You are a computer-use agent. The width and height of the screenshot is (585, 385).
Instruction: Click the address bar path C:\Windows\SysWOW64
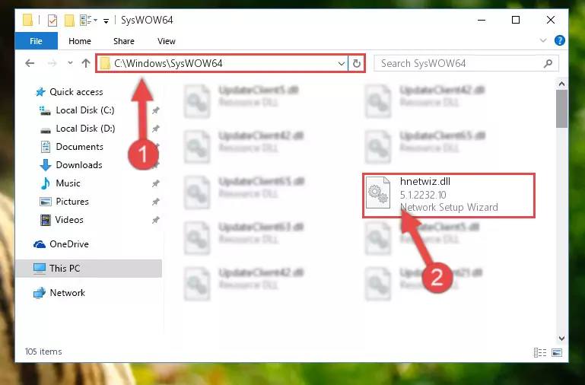coord(168,63)
